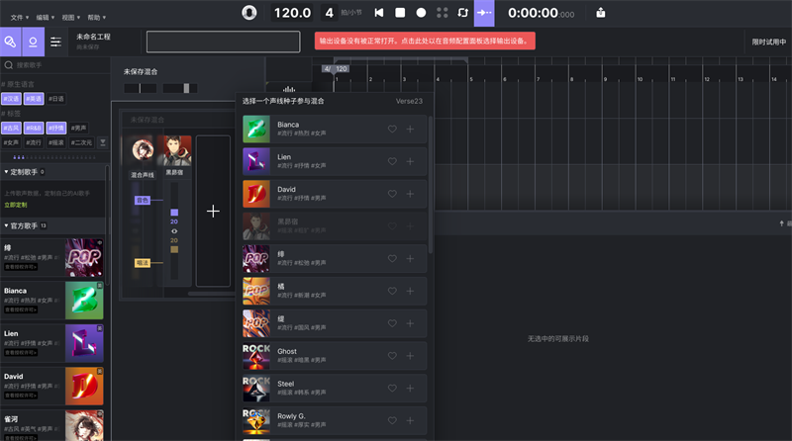Viewport: 792px width, 441px height.
Task: Collapse the 定制歌手 section
Action: coord(6,171)
